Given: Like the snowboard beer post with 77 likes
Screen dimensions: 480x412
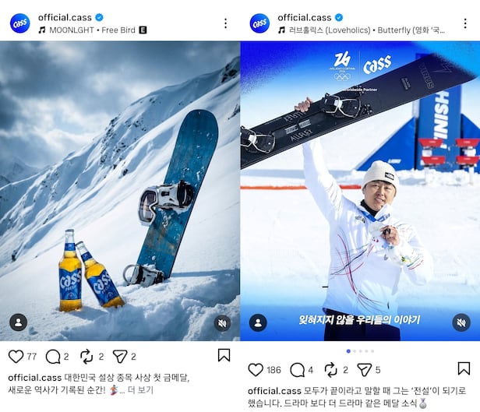Looking at the screenshot, I should coord(16,357).
